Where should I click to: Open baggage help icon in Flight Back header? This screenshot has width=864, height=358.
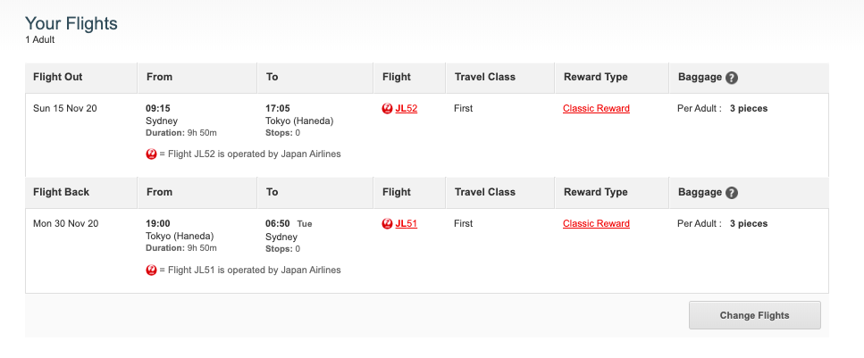732,193
